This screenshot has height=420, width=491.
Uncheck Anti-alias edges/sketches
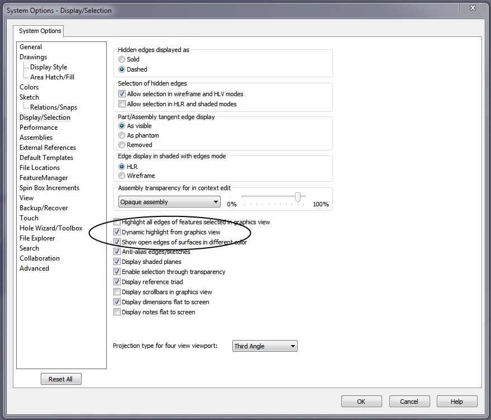coord(117,251)
